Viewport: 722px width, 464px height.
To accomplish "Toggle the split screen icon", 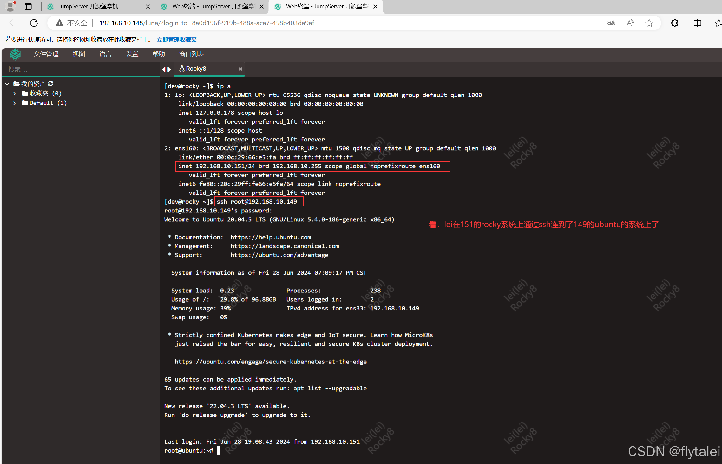I will click(697, 23).
